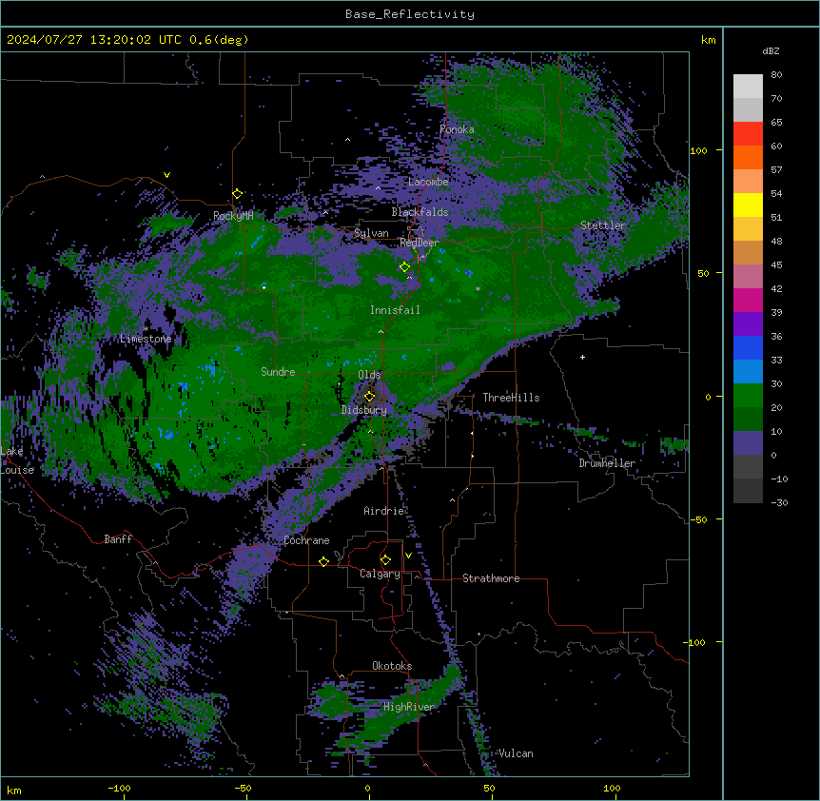The height and width of the screenshot is (801, 820).
Task: Select the Drumheller label
Action: click(607, 463)
